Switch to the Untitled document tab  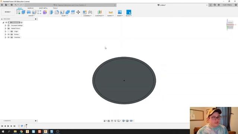pos(163,5)
